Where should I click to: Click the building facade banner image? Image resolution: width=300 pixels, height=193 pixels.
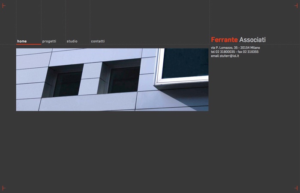pos(112,80)
